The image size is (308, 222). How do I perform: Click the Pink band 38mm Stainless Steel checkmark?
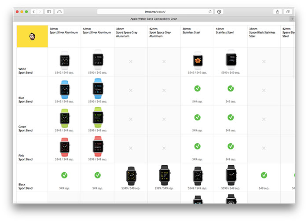(x=198, y=146)
